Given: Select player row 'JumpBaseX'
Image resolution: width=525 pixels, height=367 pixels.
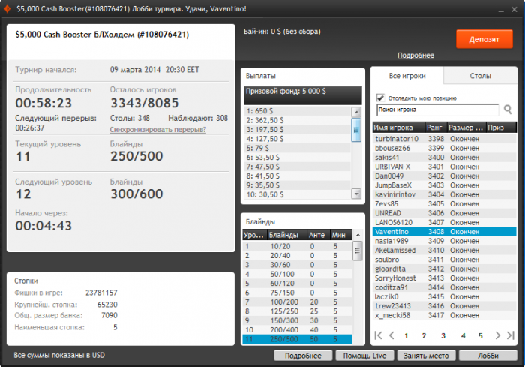Looking at the screenshot, I should 444,185.
